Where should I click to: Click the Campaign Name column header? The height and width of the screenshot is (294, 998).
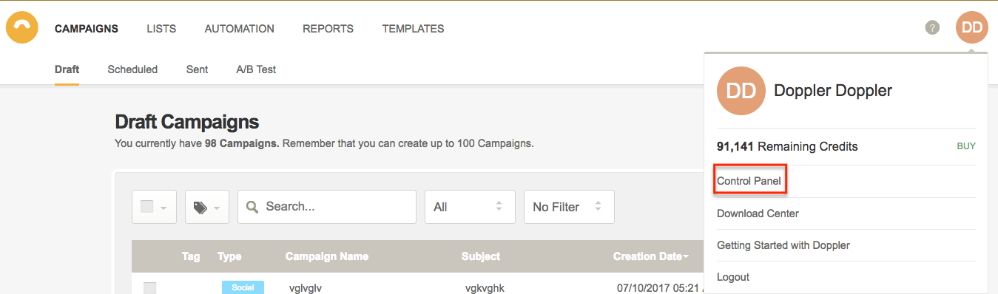327,256
